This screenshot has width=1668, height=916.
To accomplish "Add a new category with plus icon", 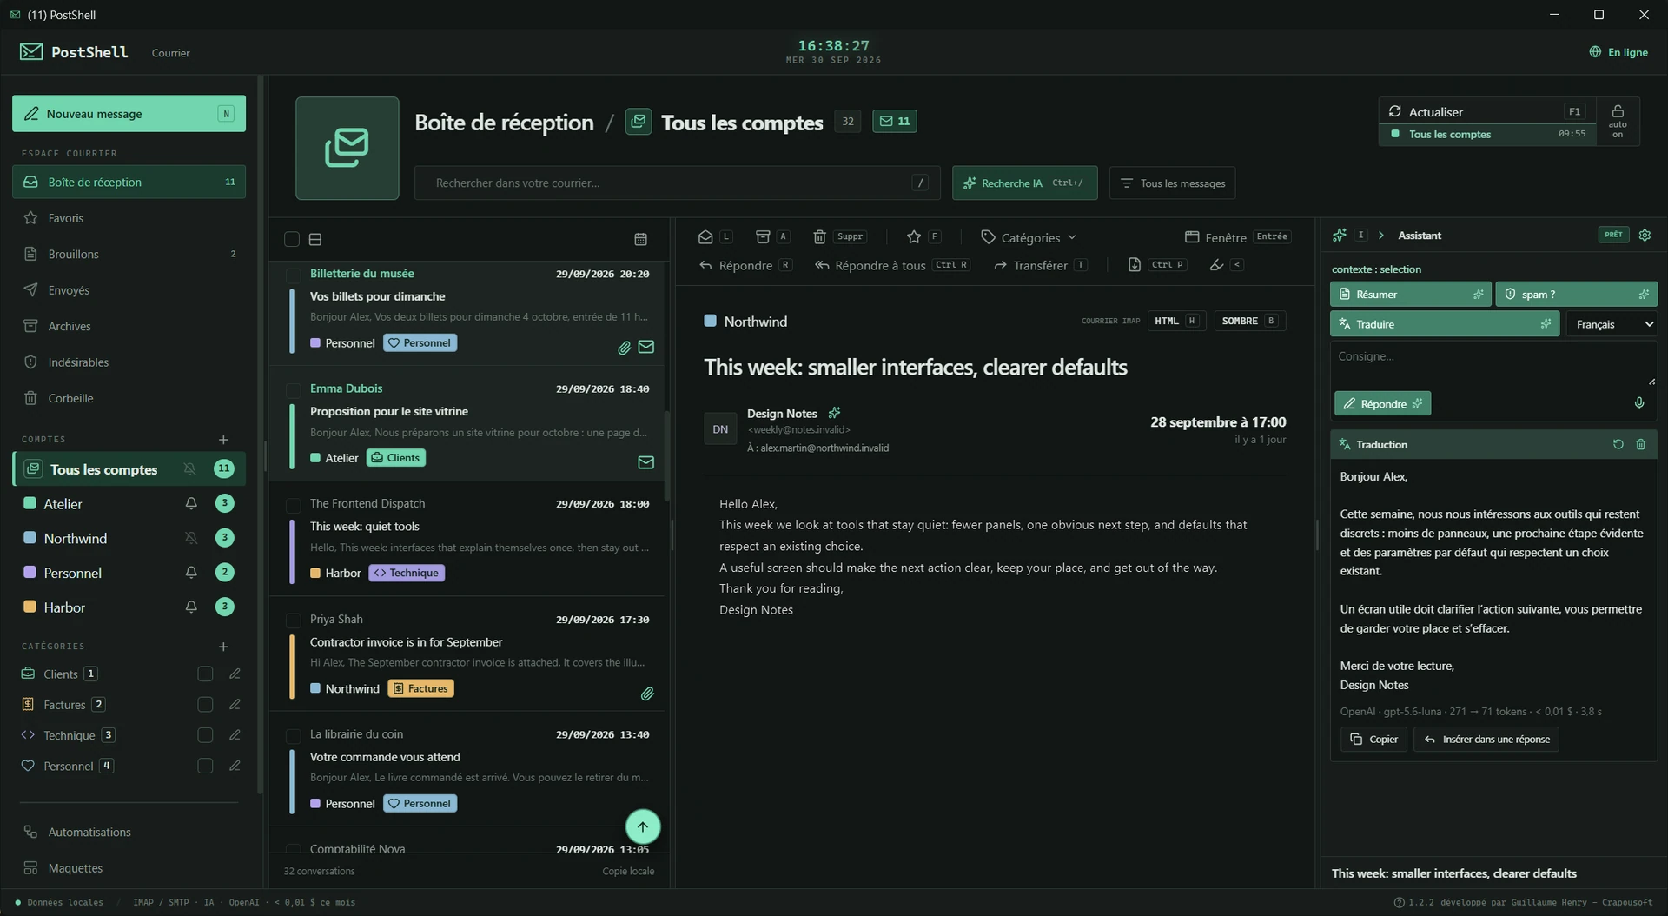I will point(223,647).
